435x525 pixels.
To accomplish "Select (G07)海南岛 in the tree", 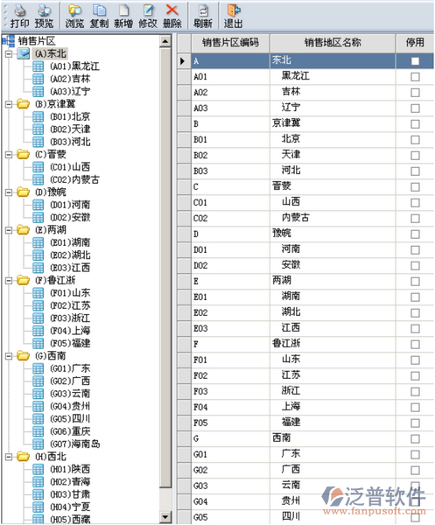I will (75, 444).
